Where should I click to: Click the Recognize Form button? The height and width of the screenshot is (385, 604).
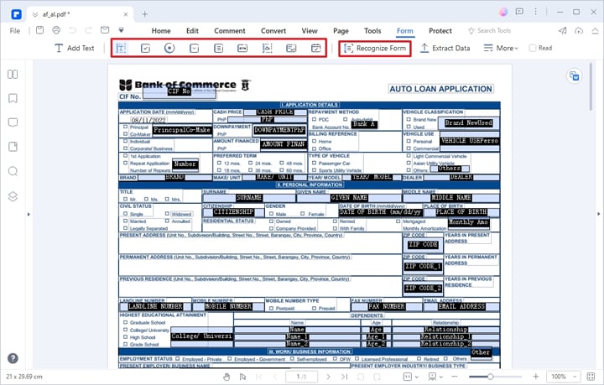(375, 49)
